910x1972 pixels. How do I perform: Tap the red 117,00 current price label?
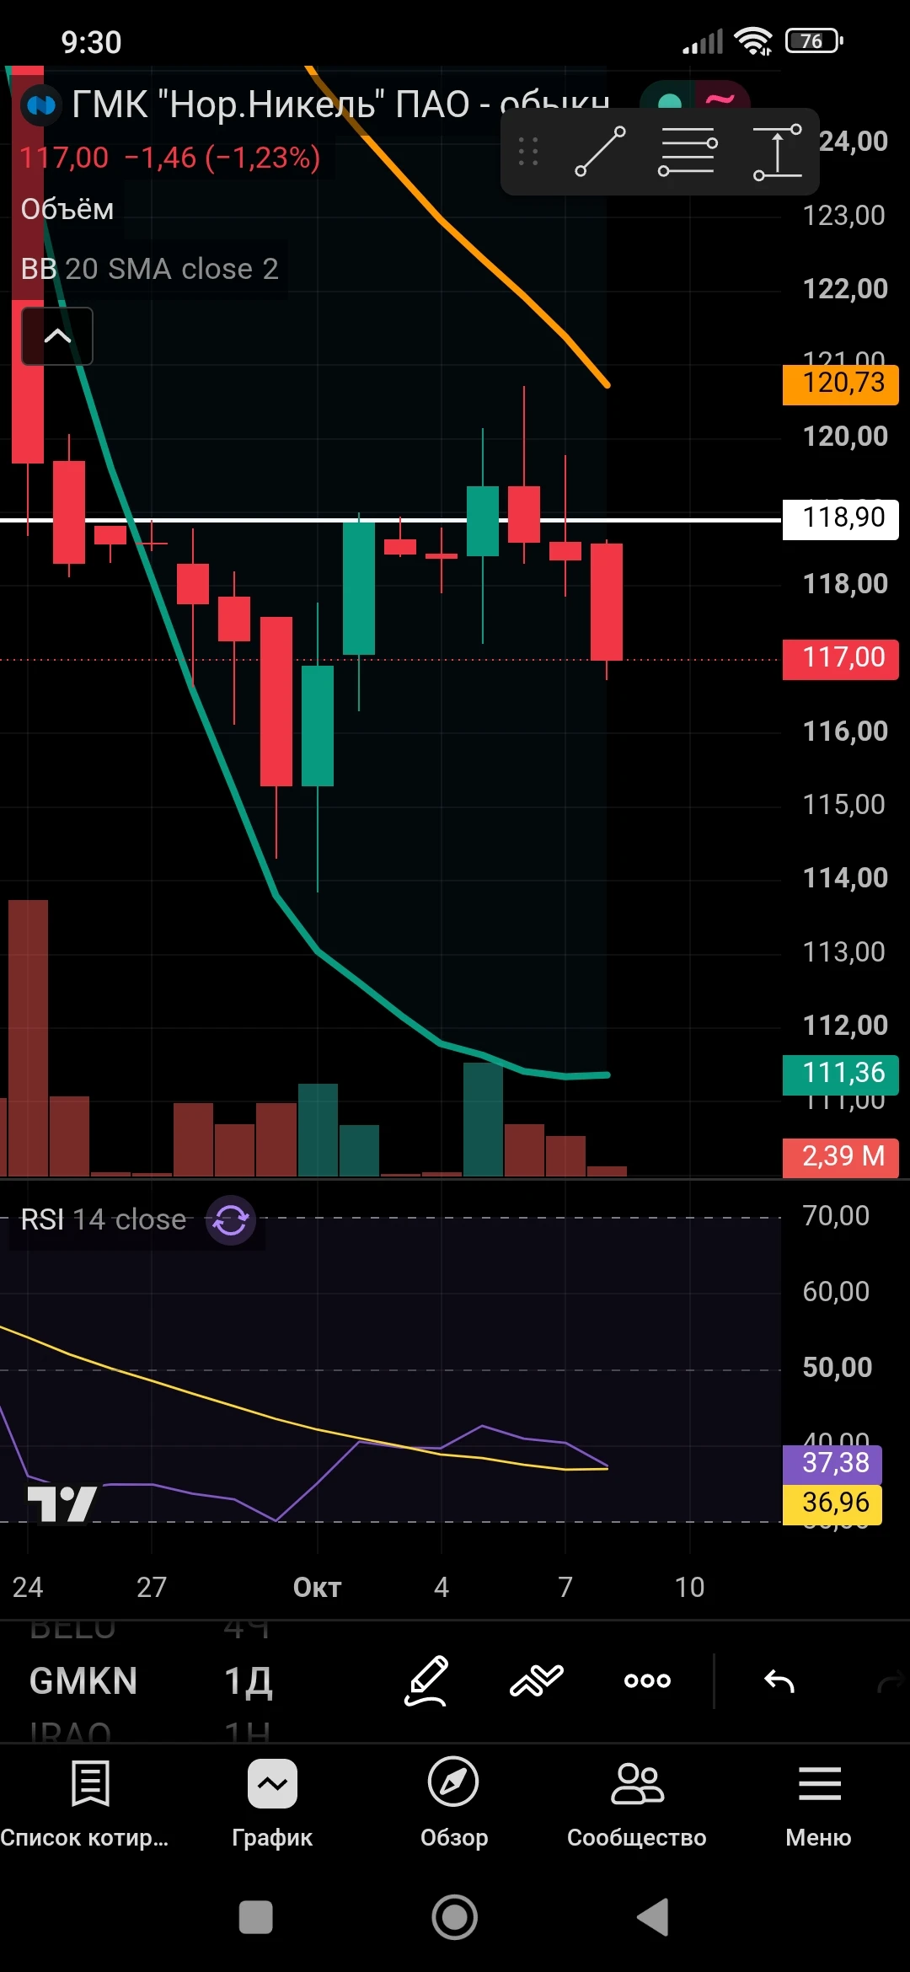(x=841, y=658)
